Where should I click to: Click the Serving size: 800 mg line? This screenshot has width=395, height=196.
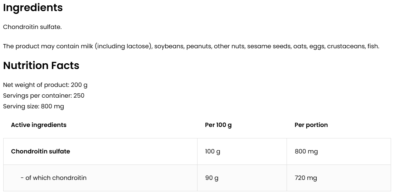click(x=34, y=106)
